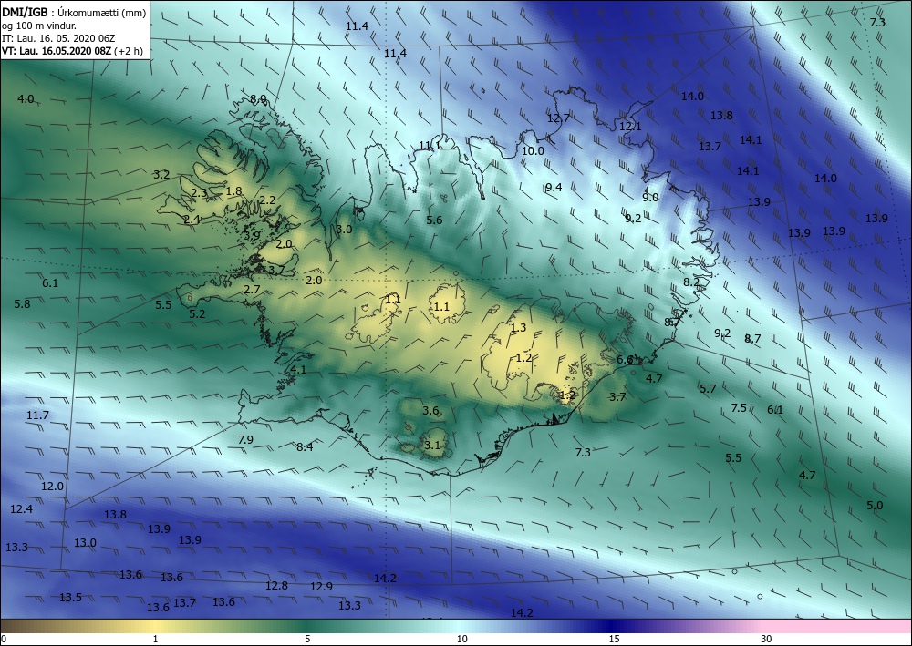Viewport: 912px width, 646px height.
Task: Click the '15' label on color scale
Action: point(614,639)
